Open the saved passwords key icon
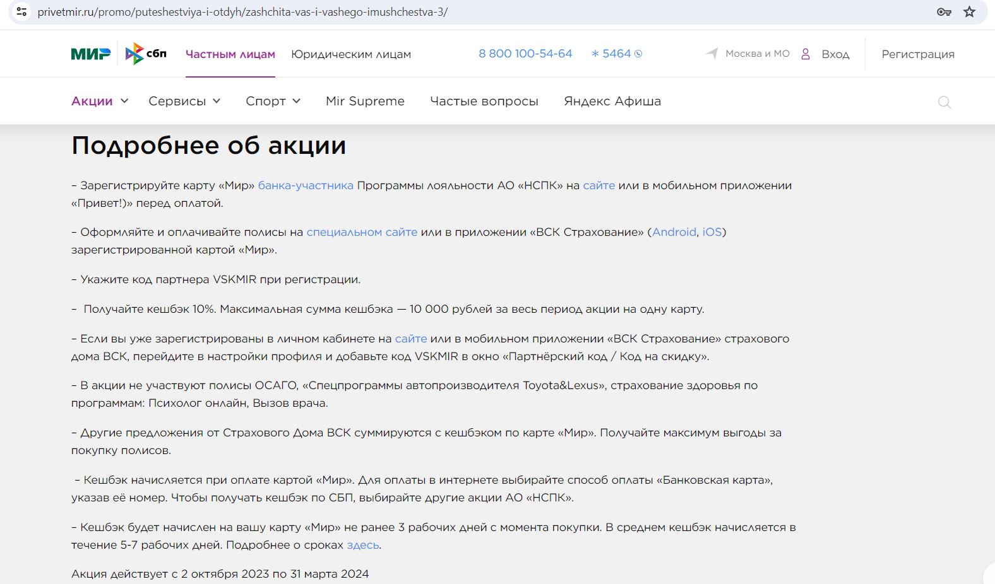 [944, 12]
